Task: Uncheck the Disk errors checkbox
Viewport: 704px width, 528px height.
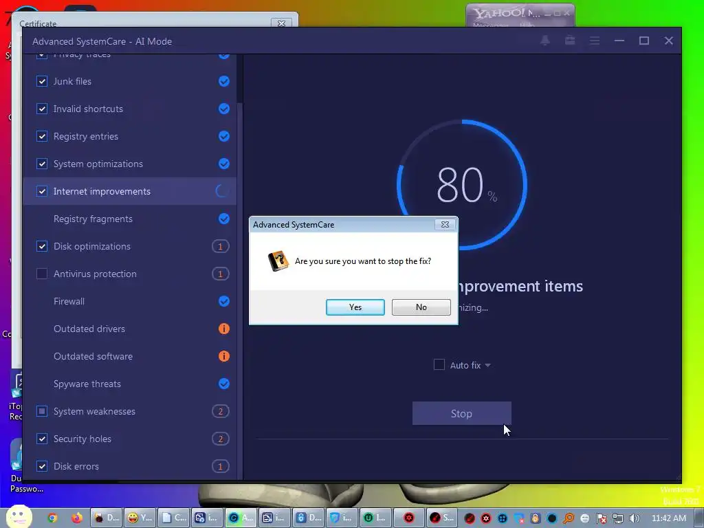Action: pyautogui.click(x=42, y=466)
